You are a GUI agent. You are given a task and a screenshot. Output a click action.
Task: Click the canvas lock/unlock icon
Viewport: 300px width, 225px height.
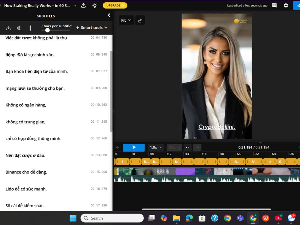[x=140, y=20]
